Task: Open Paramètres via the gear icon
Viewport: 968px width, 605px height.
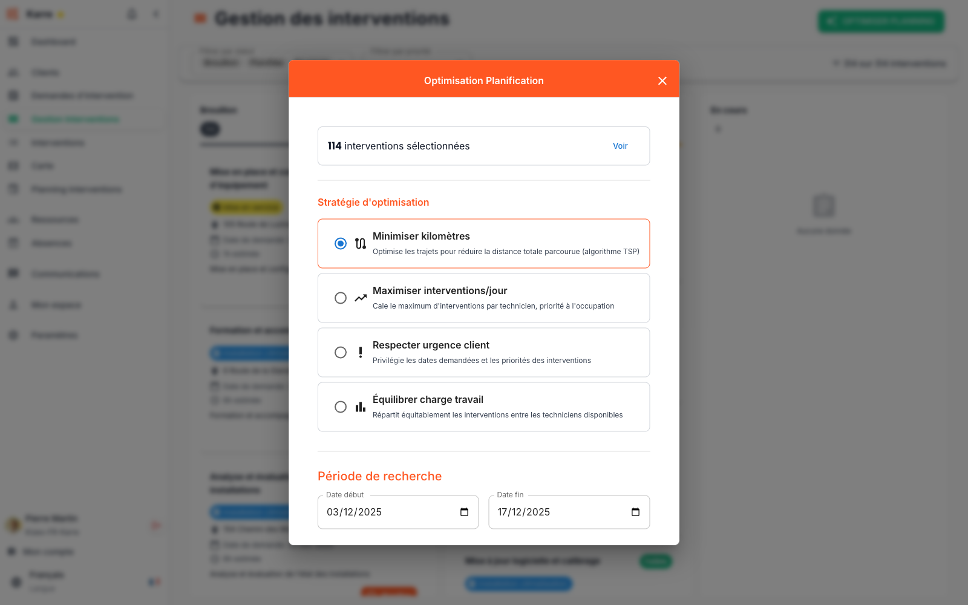Action: [13, 335]
